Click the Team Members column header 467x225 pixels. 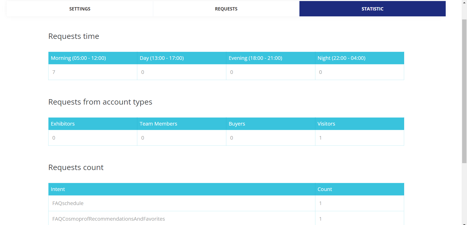coord(182,124)
